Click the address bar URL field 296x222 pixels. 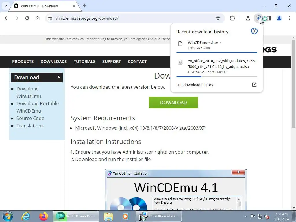click(132, 18)
